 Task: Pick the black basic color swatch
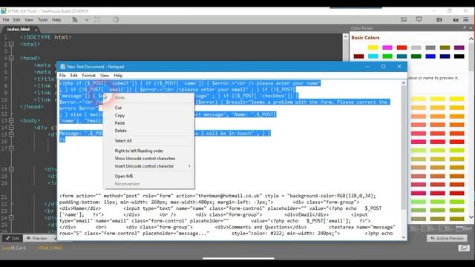[x=459, y=56]
